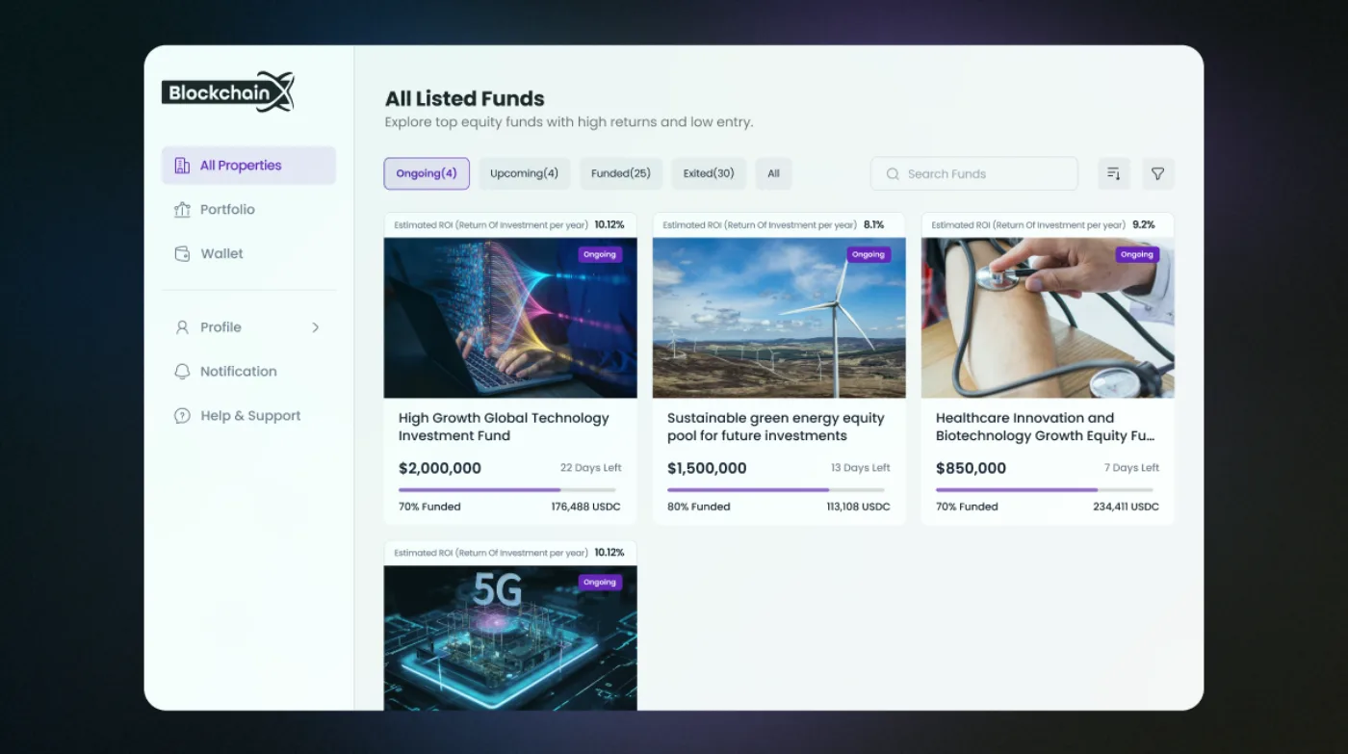The width and height of the screenshot is (1348, 754).
Task: Open the Help & Support menu item
Action: point(248,416)
